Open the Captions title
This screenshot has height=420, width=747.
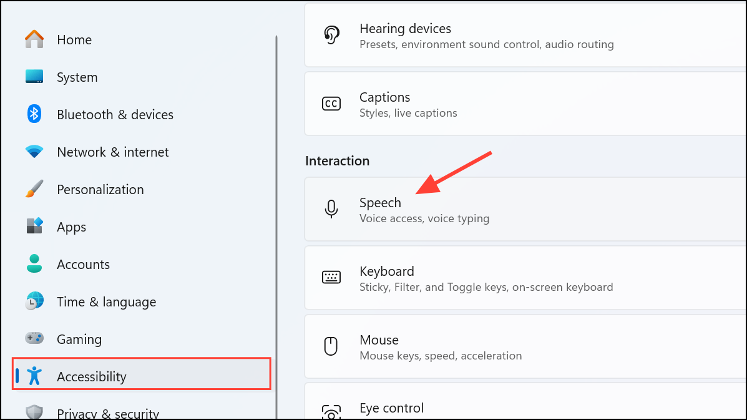coord(384,97)
